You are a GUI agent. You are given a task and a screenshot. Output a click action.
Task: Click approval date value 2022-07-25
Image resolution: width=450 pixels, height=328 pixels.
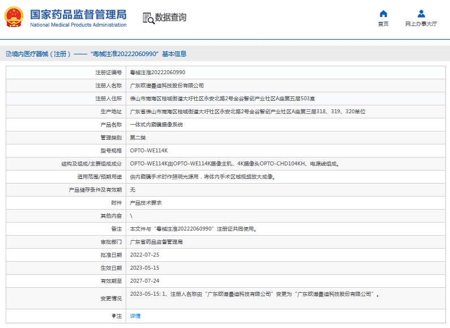[x=145, y=255]
